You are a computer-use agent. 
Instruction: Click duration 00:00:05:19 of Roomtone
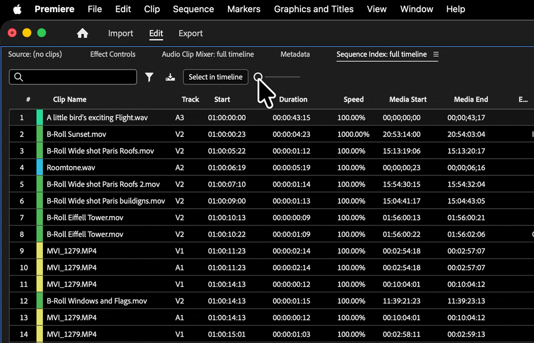coord(291,168)
